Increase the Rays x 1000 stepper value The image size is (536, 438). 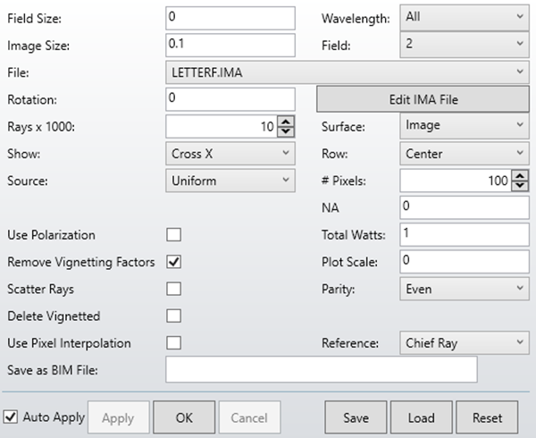[x=287, y=122]
